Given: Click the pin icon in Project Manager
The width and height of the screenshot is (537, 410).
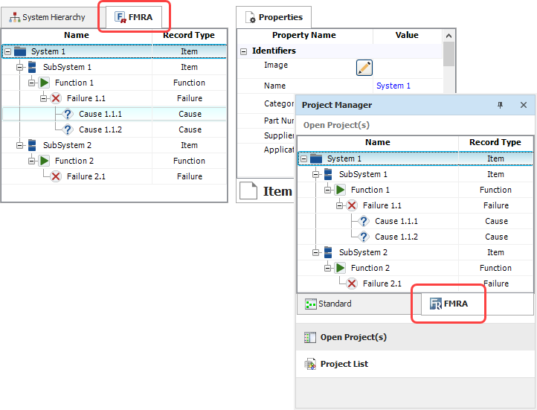Looking at the screenshot, I should tap(500, 106).
